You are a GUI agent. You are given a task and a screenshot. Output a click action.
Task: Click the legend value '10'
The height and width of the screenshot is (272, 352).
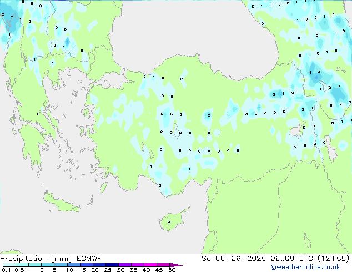[x=69, y=270]
